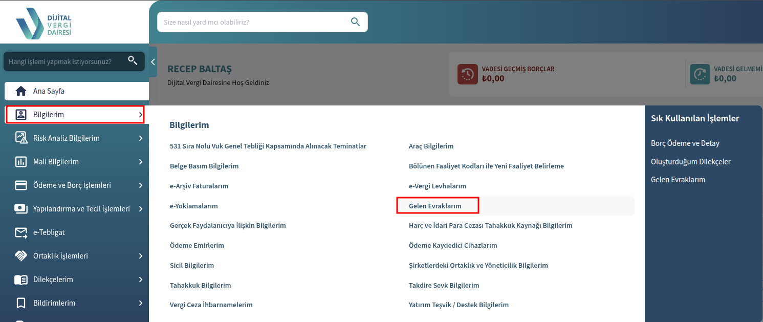This screenshot has height=322, width=763.
Task: Open Borç Ödeme ve Detay shortcut
Action: point(685,143)
